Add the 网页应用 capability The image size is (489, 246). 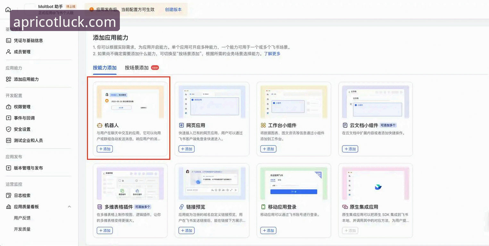coord(186,149)
